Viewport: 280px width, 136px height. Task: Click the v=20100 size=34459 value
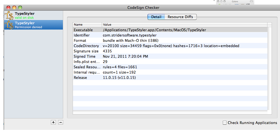pyautogui.click(x=171, y=46)
